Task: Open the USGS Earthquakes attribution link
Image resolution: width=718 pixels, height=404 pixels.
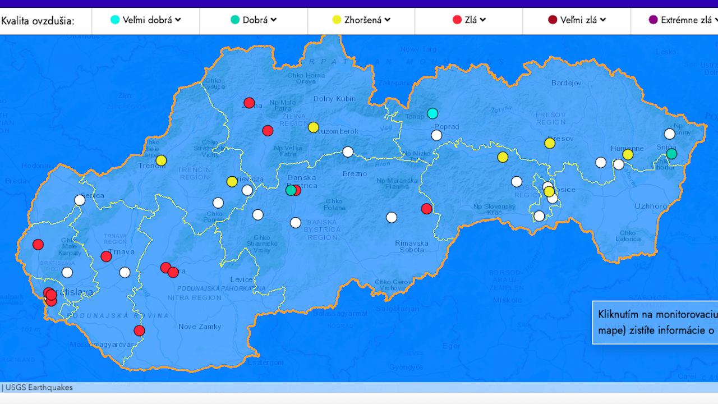Action: [x=39, y=388]
